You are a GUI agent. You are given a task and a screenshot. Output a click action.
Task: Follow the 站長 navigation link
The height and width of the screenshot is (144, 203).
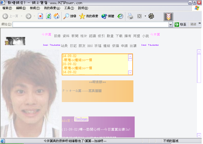tap(64, 46)
